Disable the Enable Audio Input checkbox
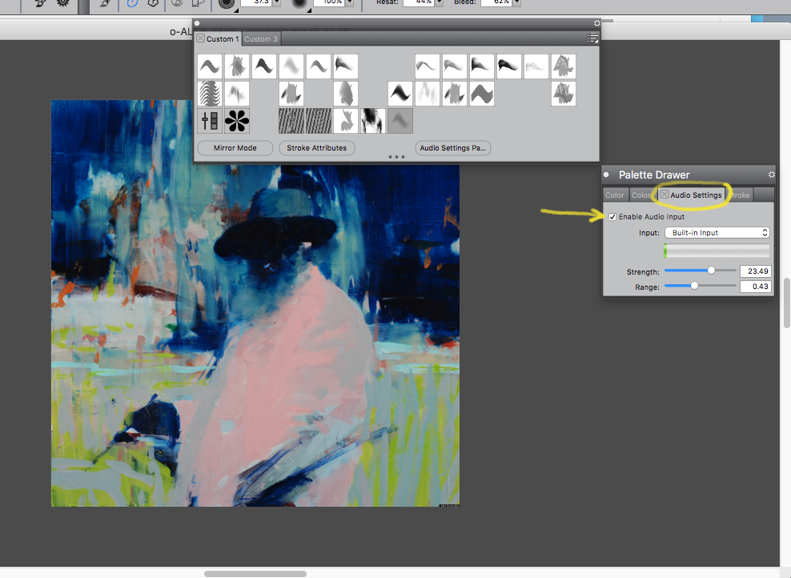This screenshot has height=578, width=791. click(x=612, y=217)
